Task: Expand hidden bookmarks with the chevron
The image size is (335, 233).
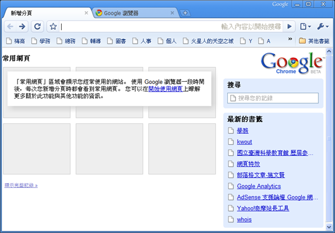Action: (290, 39)
